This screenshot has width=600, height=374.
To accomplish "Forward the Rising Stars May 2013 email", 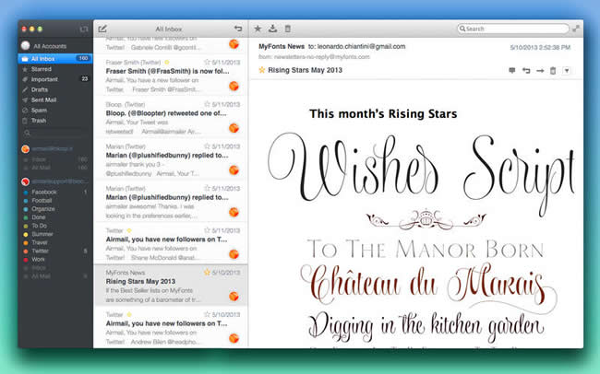I will coord(540,70).
